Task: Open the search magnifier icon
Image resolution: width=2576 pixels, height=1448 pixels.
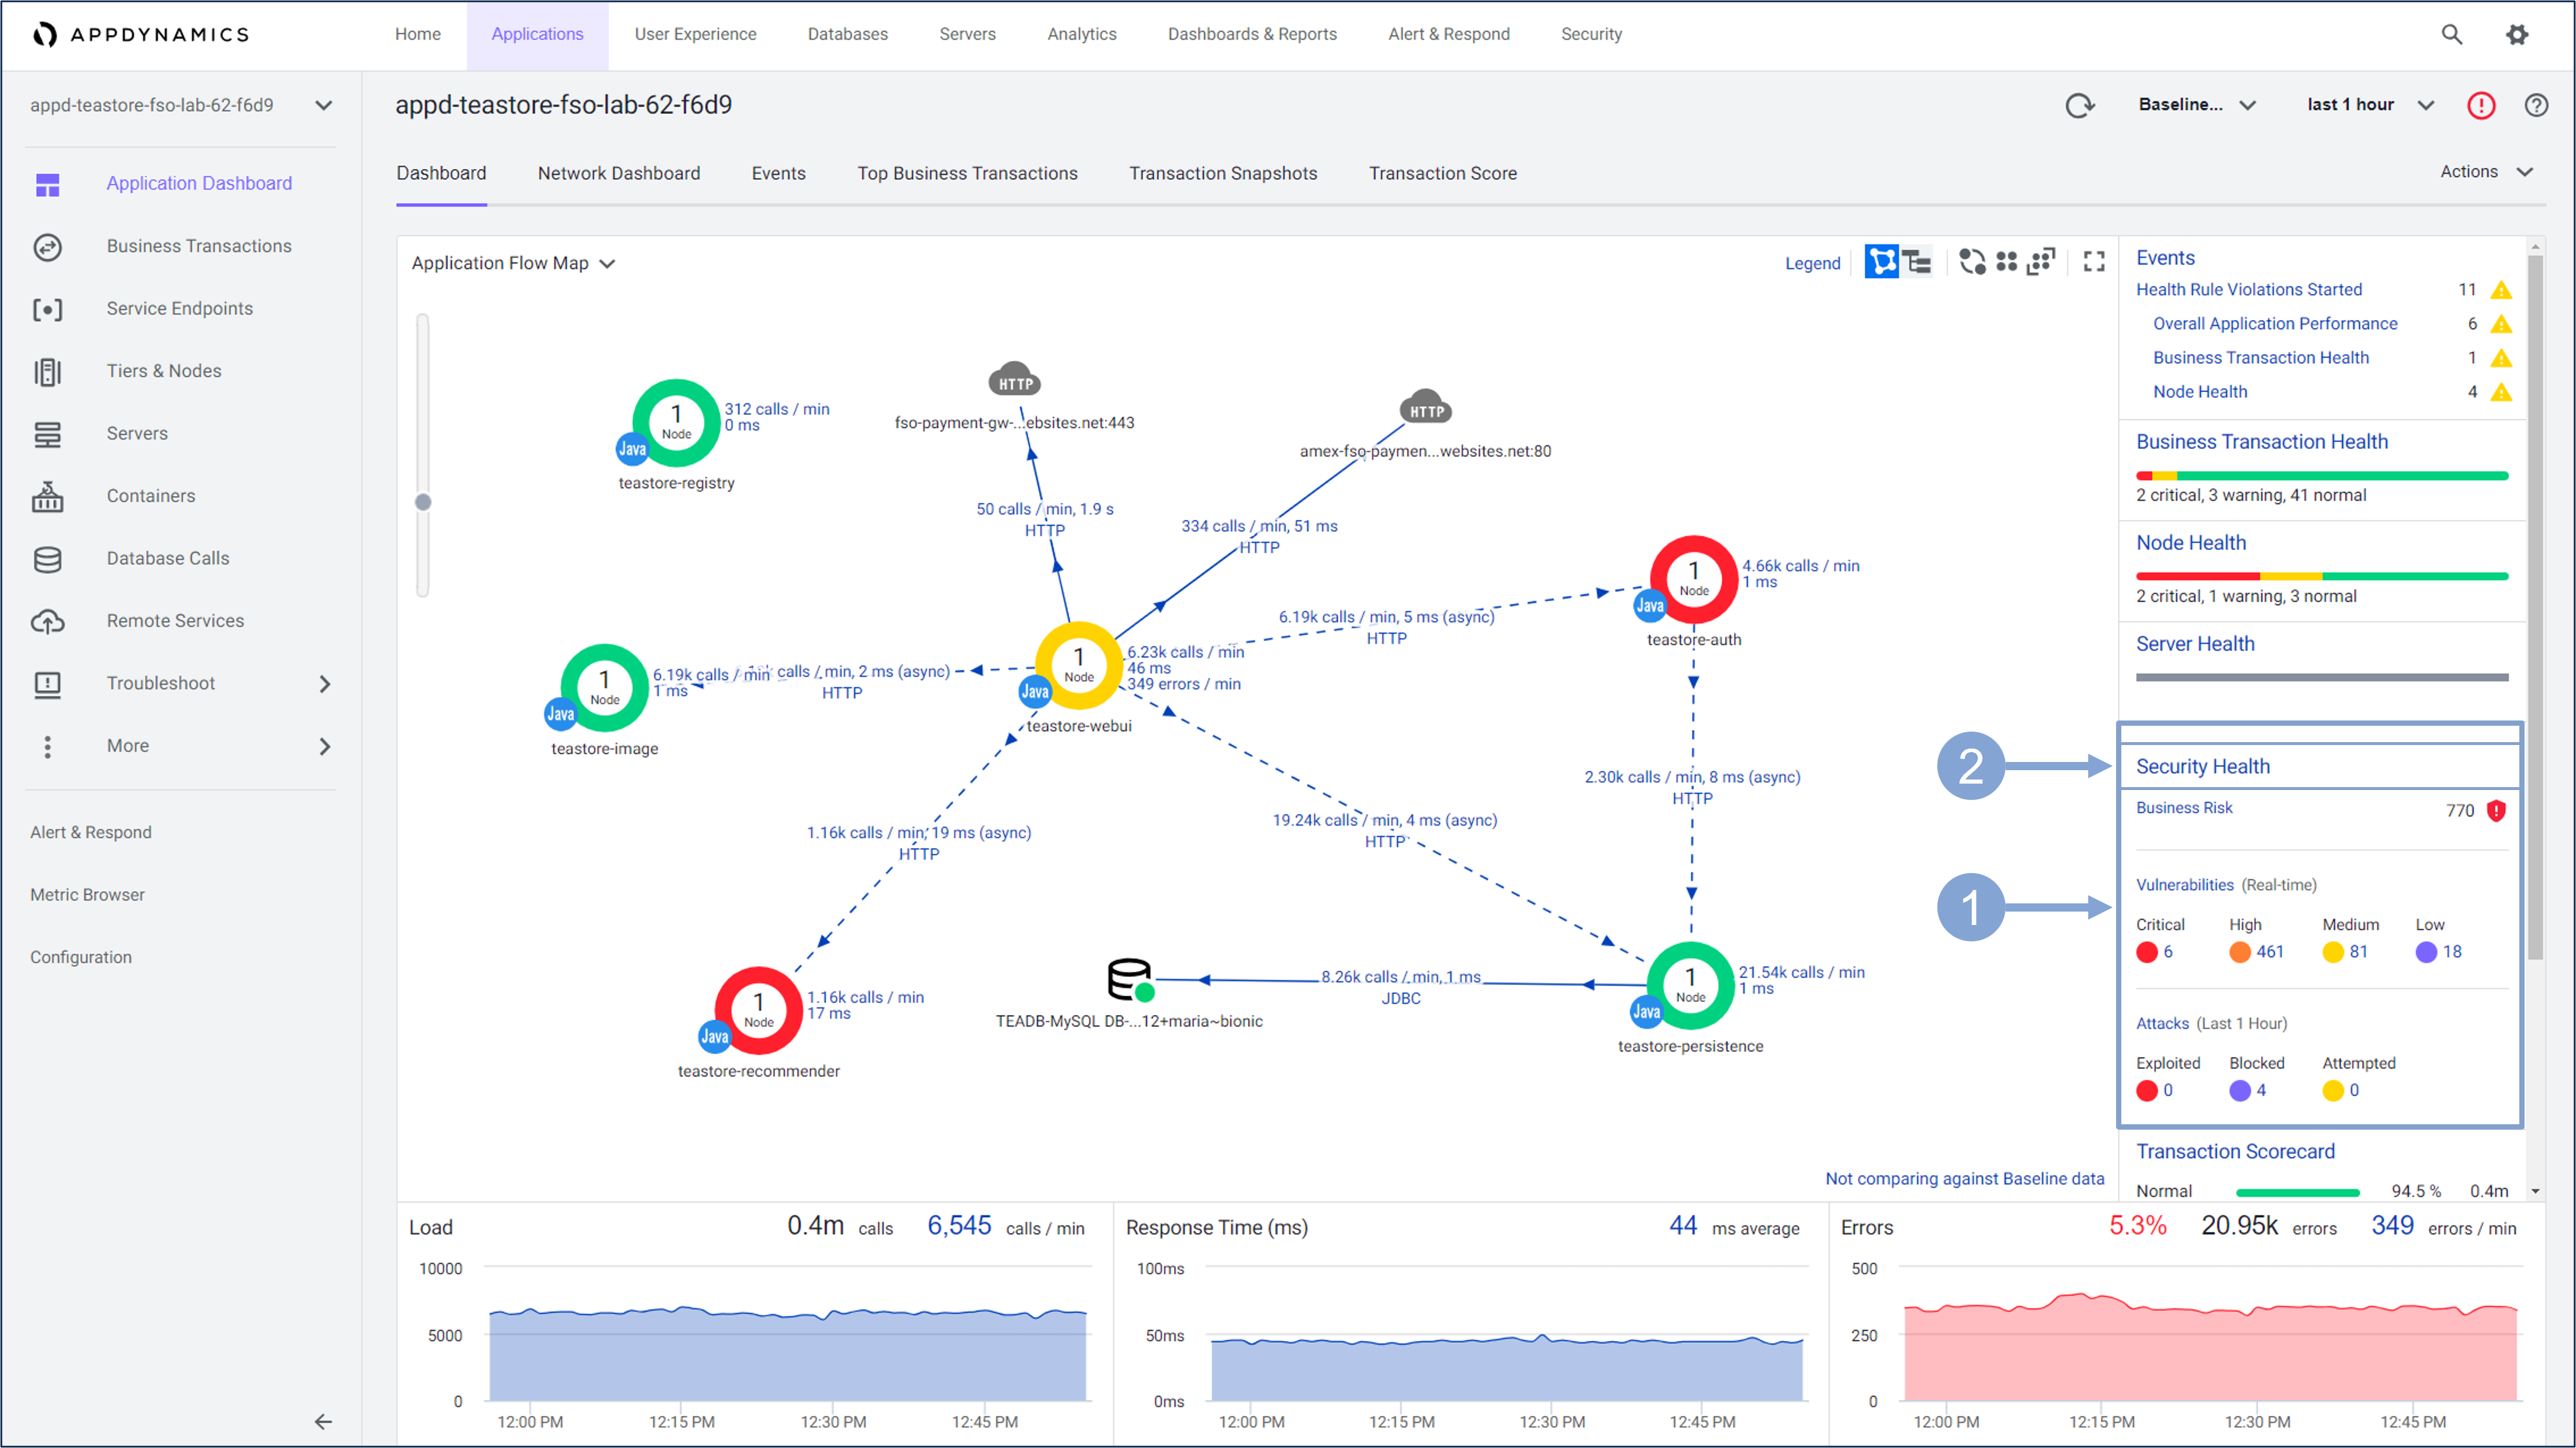Action: pyautogui.click(x=2451, y=34)
